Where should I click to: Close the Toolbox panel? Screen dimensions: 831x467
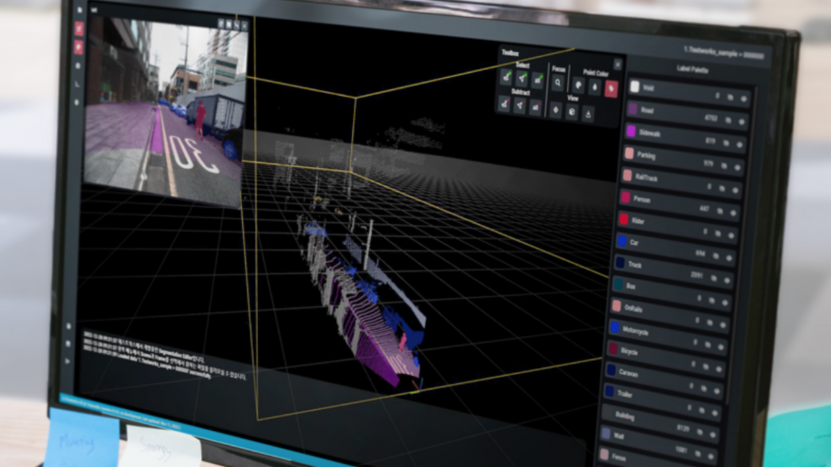(618, 65)
